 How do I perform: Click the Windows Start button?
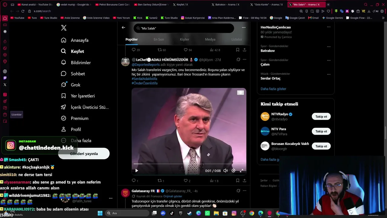pyautogui.click(x=100, y=213)
